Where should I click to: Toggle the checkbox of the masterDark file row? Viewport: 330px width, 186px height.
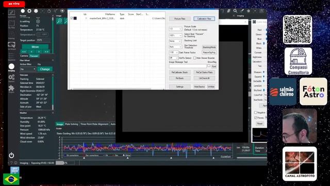click(x=72, y=19)
